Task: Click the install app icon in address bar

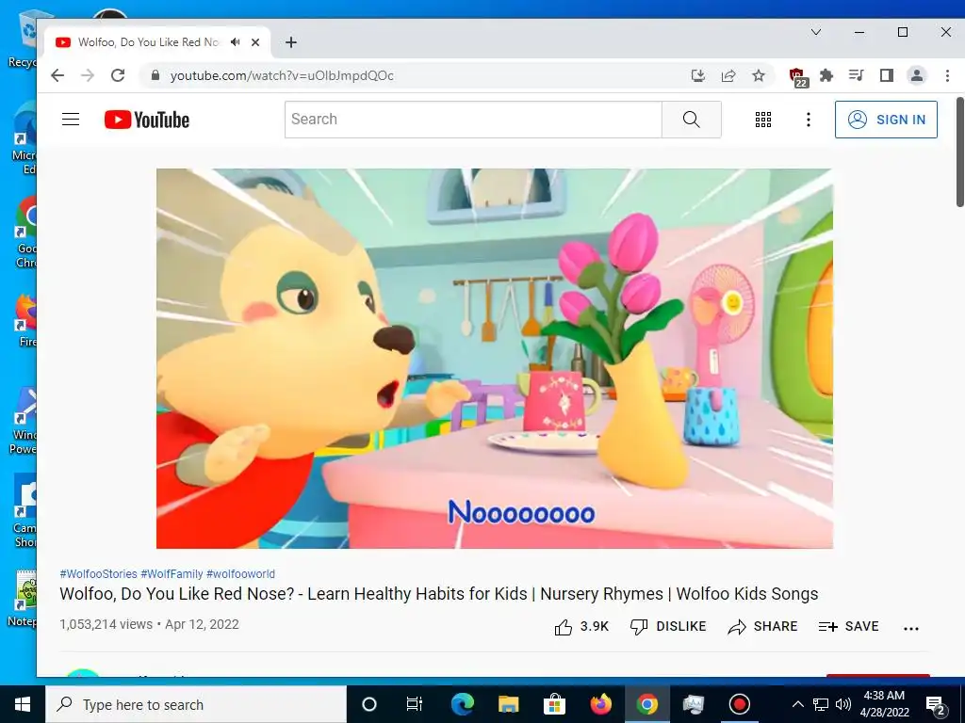Action: [697, 75]
